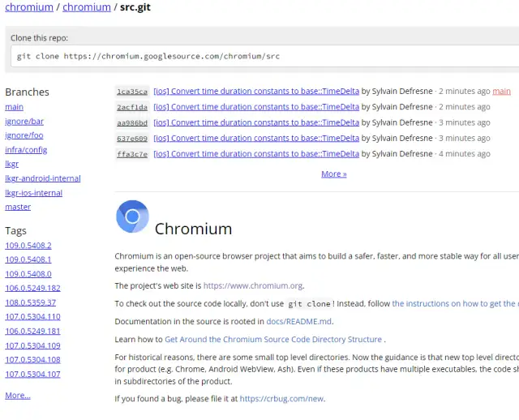Open the lkgr-ios-internal branch
This screenshot has width=519, height=420.
point(33,193)
